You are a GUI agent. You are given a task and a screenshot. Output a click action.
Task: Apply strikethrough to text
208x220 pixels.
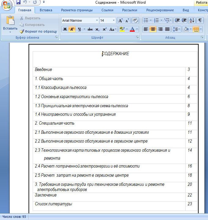90,29
